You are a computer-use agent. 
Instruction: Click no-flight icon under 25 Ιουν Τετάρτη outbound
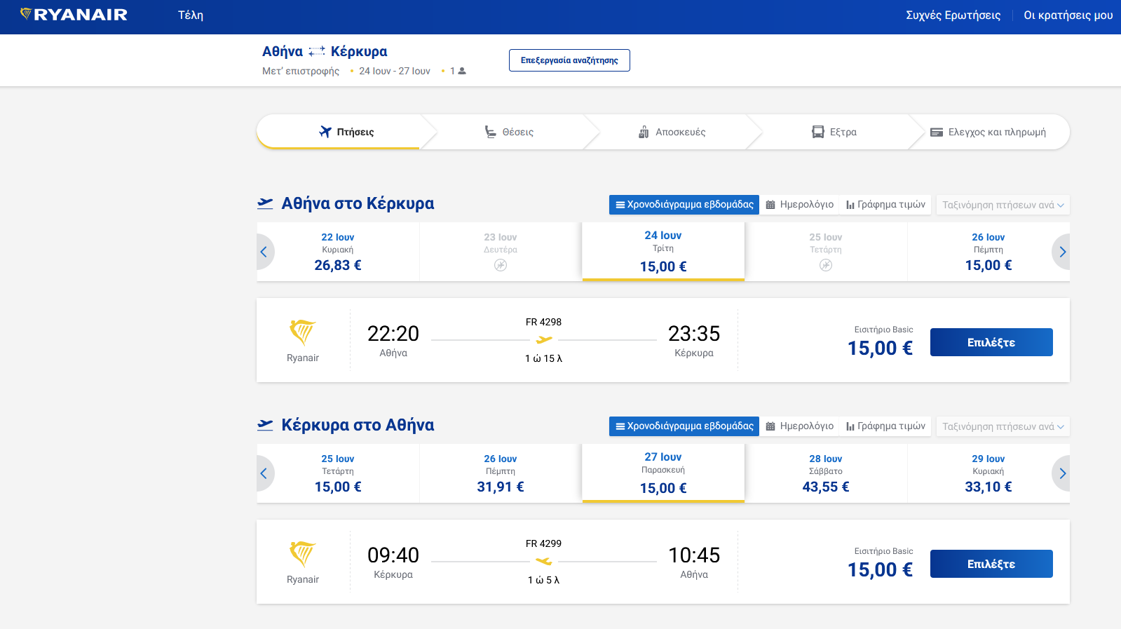click(x=826, y=265)
